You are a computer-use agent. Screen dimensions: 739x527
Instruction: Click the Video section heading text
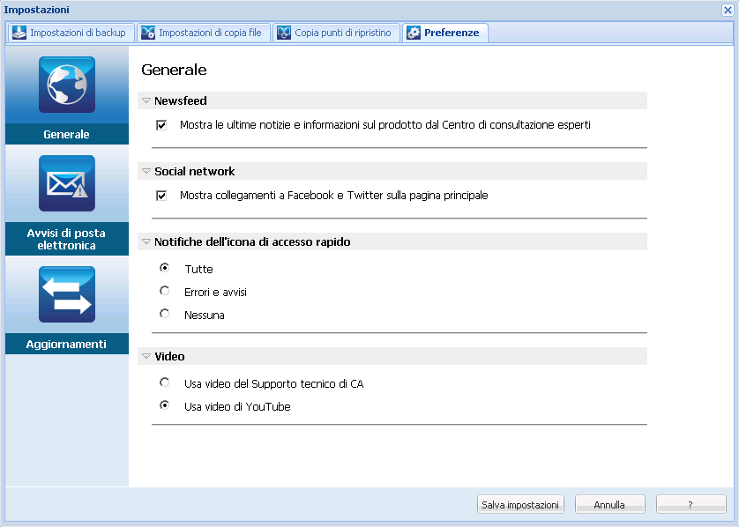pos(169,357)
